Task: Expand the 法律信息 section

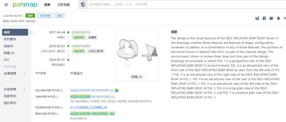Action: [15, 73]
